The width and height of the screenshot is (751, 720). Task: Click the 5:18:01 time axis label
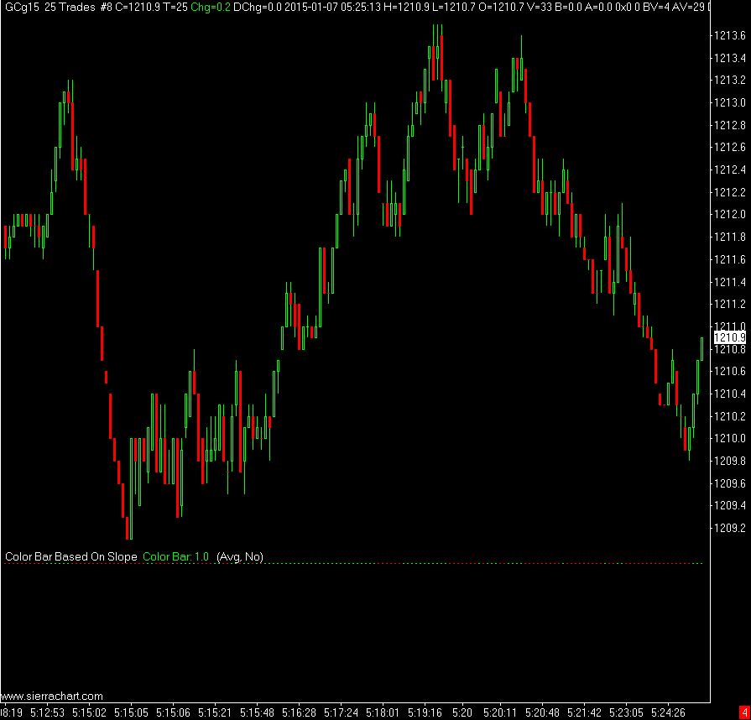point(383,712)
